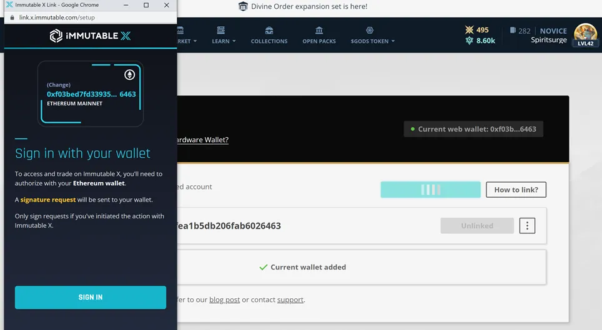Click the ETHEREUM MAINNET label
This screenshot has height=330, width=602.
[x=74, y=104]
